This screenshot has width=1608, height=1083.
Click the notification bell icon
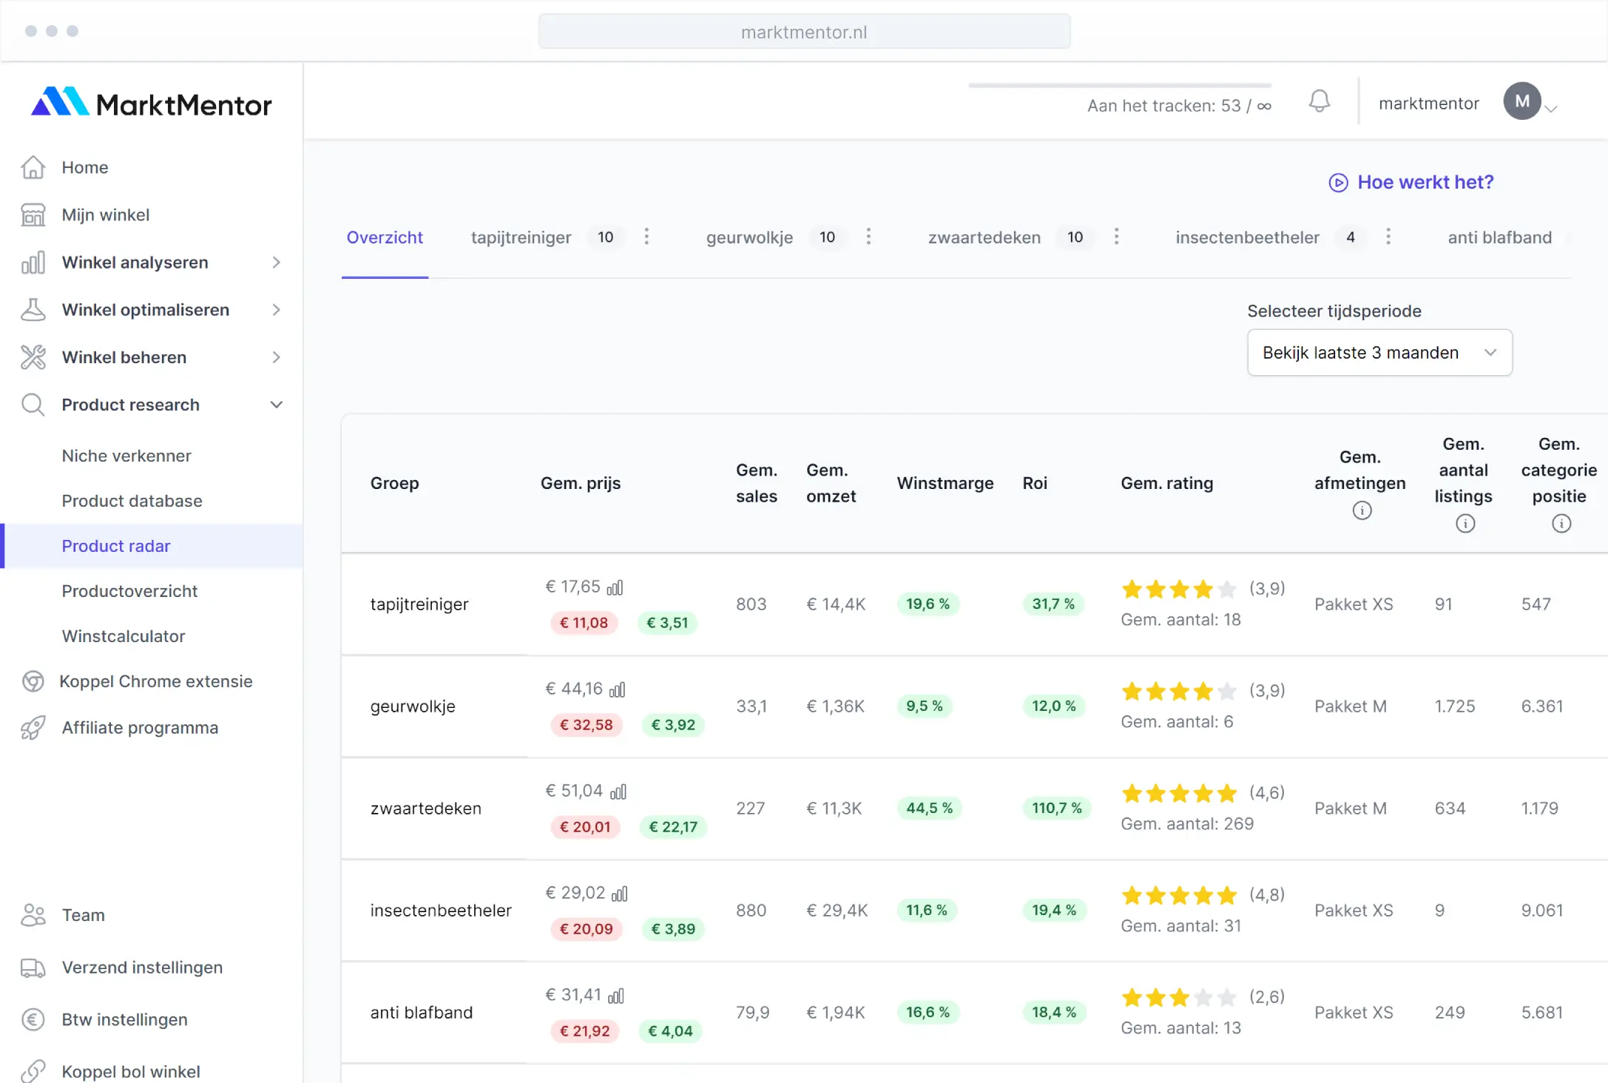click(x=1319, y=101)
